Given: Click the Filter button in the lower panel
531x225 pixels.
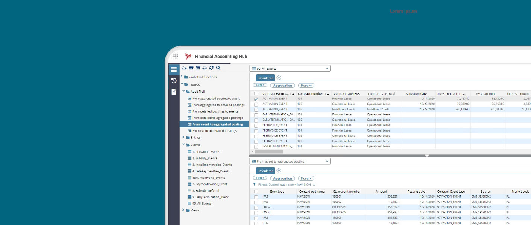Looking at the screenshot, I should [x=260, y=178].
